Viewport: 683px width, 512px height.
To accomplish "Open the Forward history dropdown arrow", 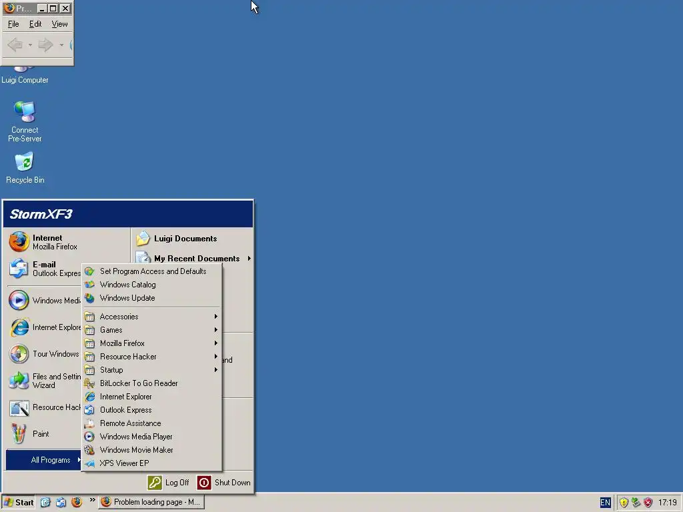I will pos(61,45).
